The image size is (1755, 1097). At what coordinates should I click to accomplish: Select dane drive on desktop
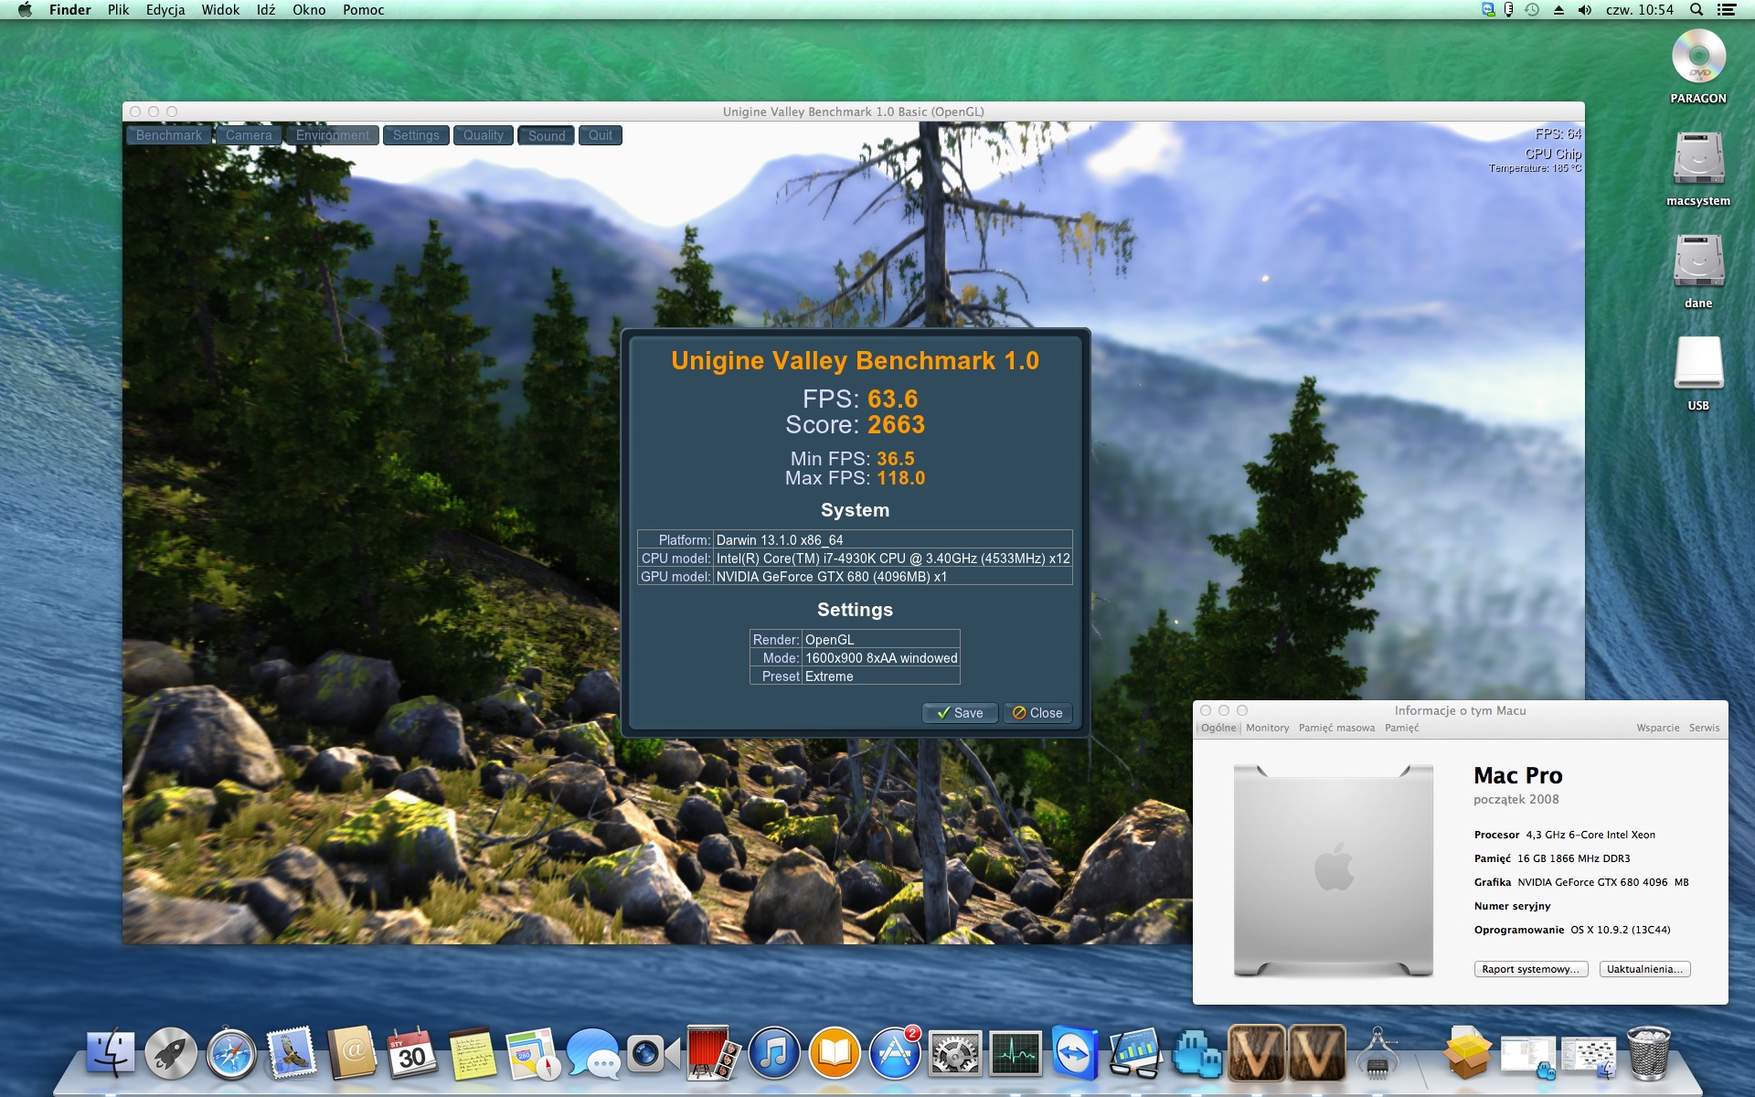click(x=1698, y=272)
